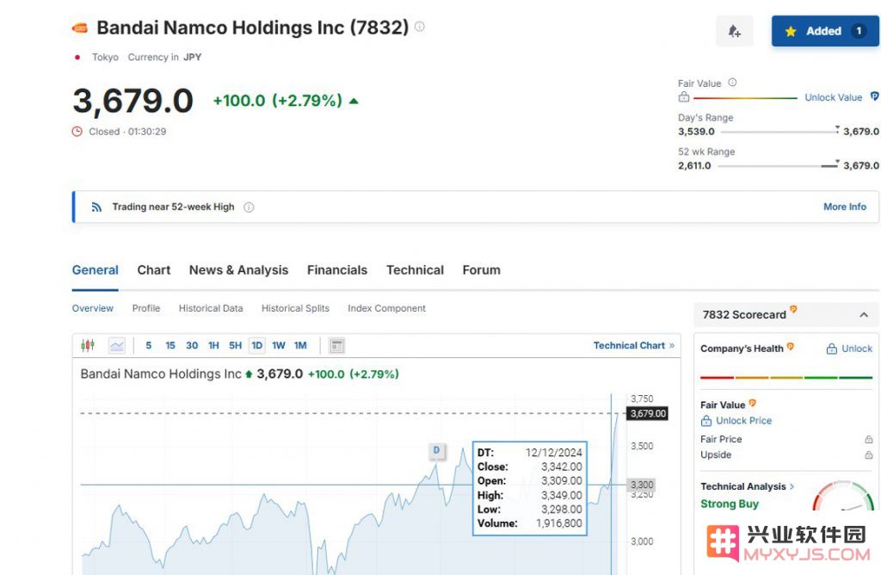Click the lock icon in Fair Price row

[x=869, y=439]
